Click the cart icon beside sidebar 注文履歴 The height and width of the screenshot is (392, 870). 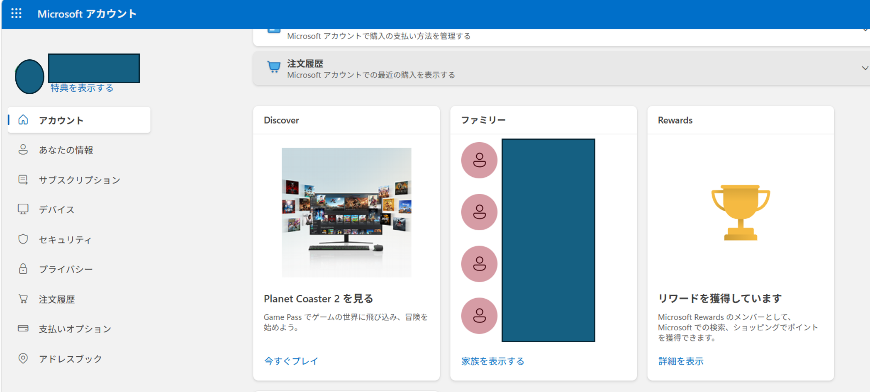tap(23, 299)
